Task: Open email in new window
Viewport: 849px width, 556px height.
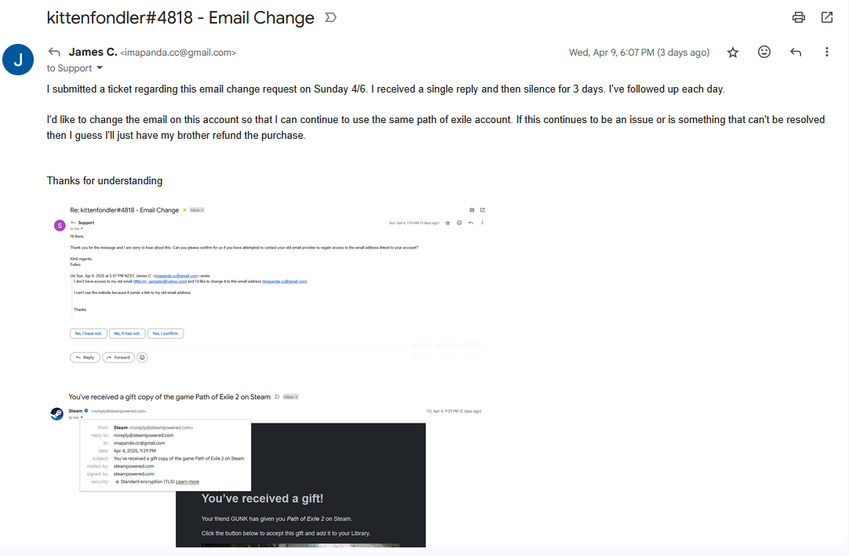Action: point(827,17)
